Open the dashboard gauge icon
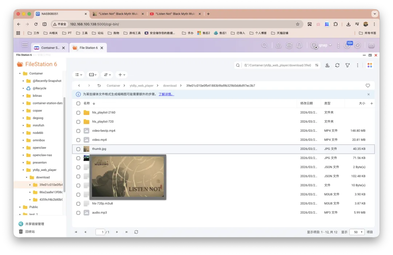Screen dimensions: 393x255 [x=358, y=45]
